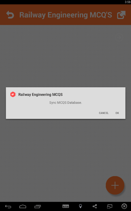This screenshot has width=131, height=211.
Task: Open the share/export icon in header
Action: click(121, 15)
